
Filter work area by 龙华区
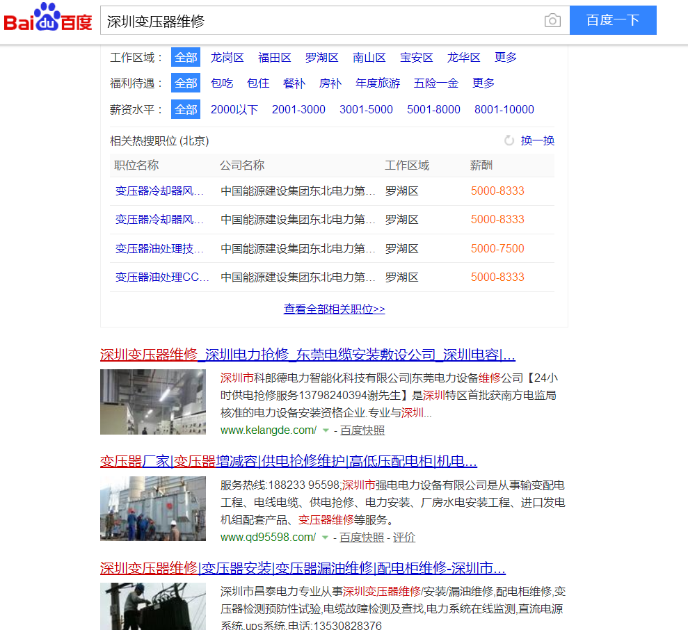(x=464, y=58)
